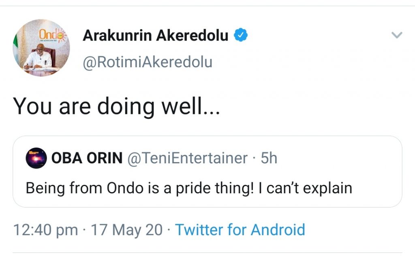This screenshot has width=415, height=259.
Task: Follow the "Twitter for Android" source link
Action: [x=240, y=230]
